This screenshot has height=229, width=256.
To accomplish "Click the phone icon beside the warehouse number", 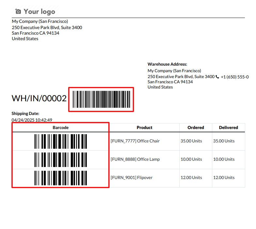I will (x=217, y=77).
